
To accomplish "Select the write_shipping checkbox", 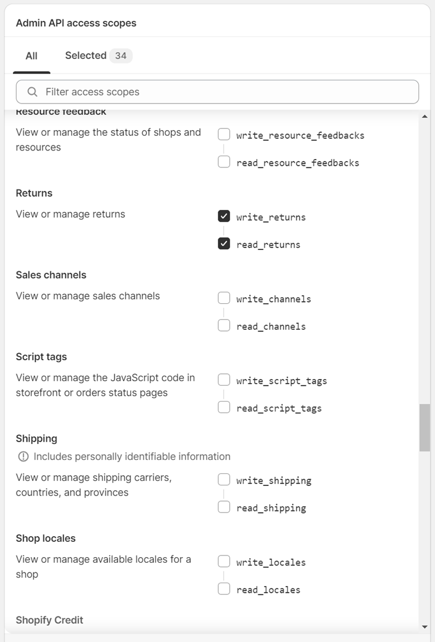I will click(224, 480).
